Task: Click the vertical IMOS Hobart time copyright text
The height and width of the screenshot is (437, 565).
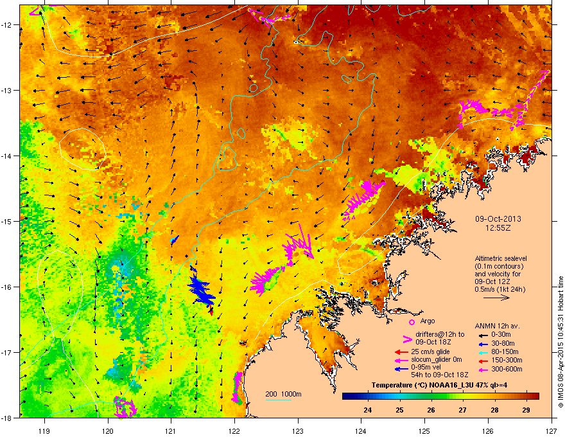Action: point(561,342)
